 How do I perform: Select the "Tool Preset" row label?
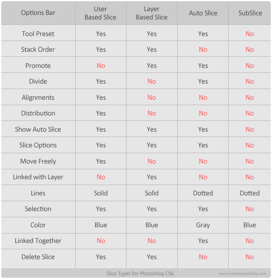38,34
